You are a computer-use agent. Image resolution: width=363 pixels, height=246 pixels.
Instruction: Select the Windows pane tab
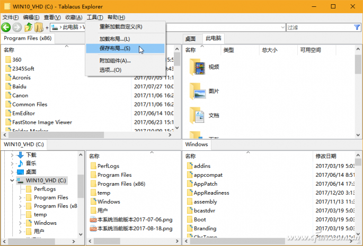[x=197, y=144]
